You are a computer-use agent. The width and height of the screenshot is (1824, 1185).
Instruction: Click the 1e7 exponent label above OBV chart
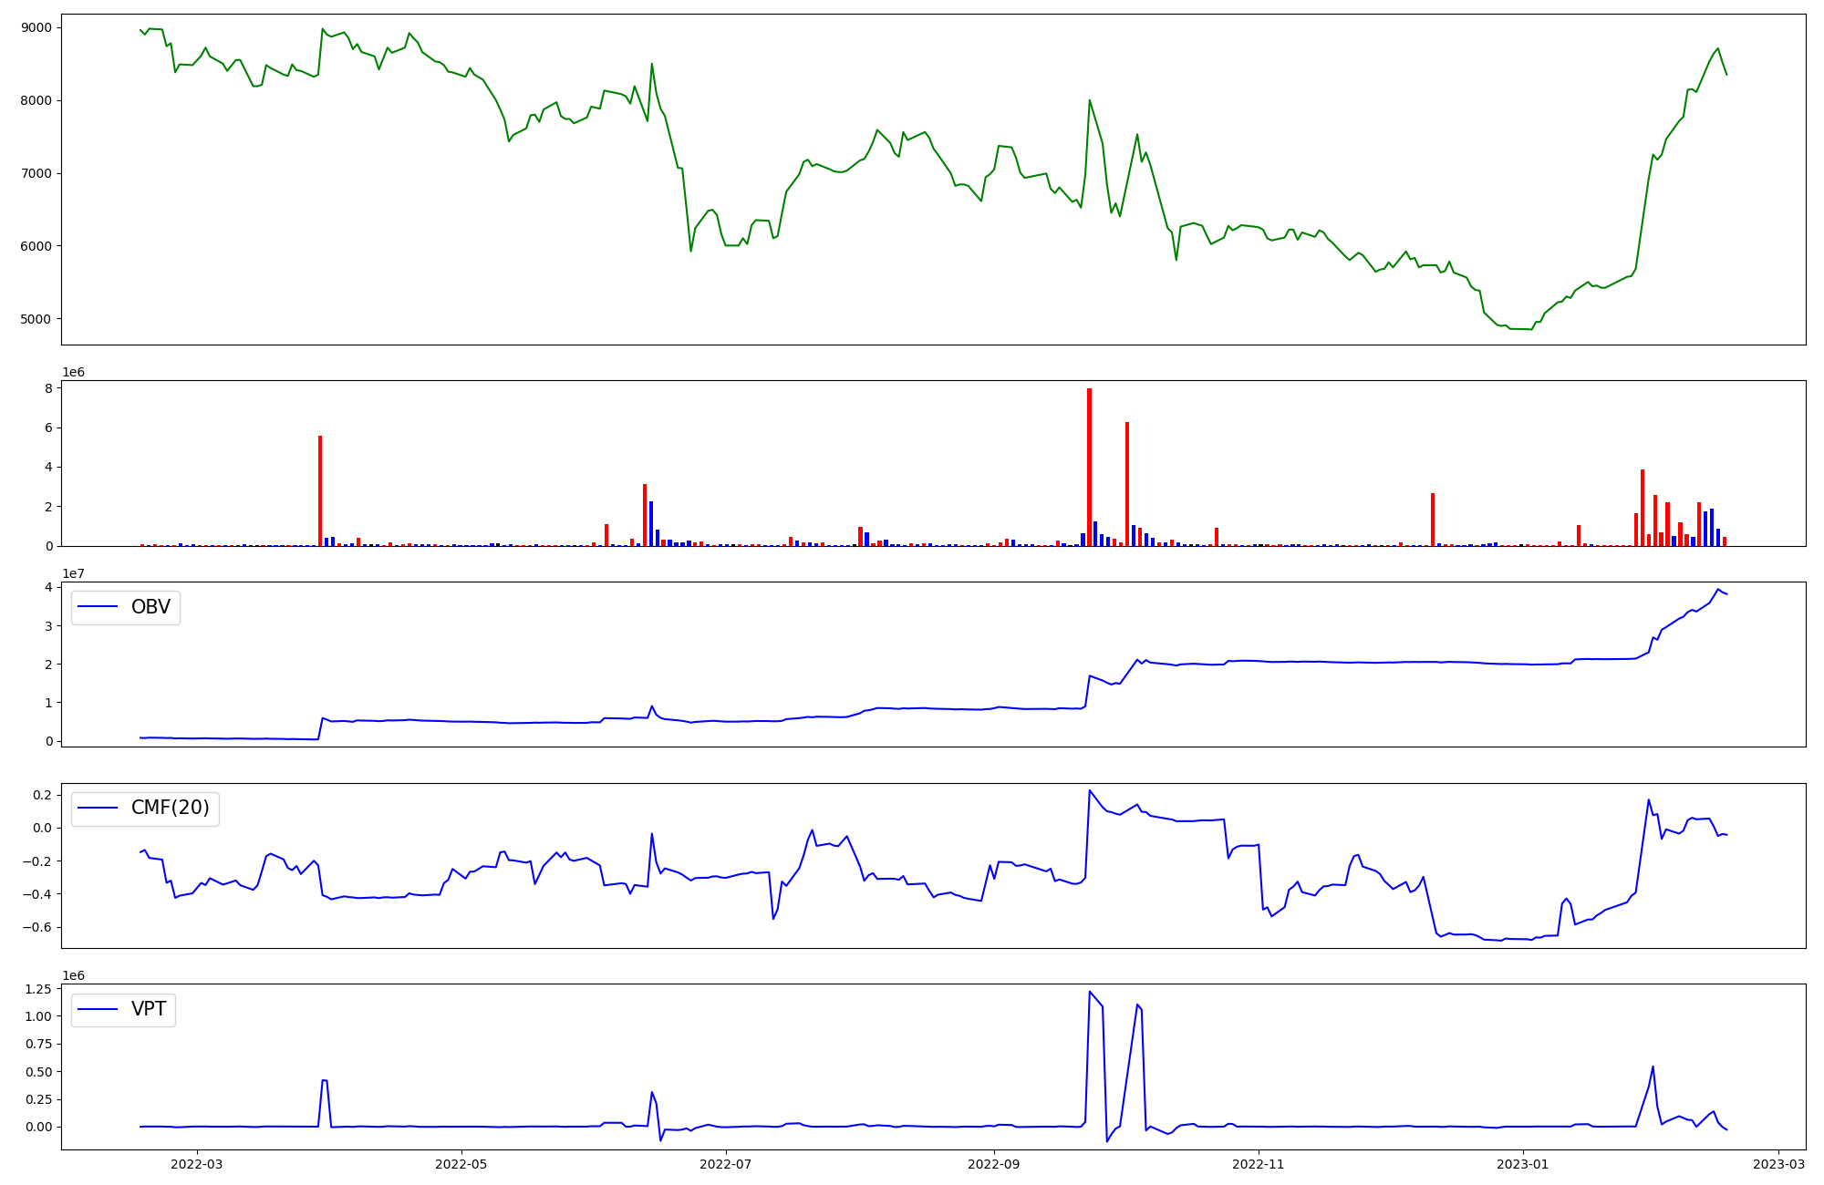click(x=74, y=573)
